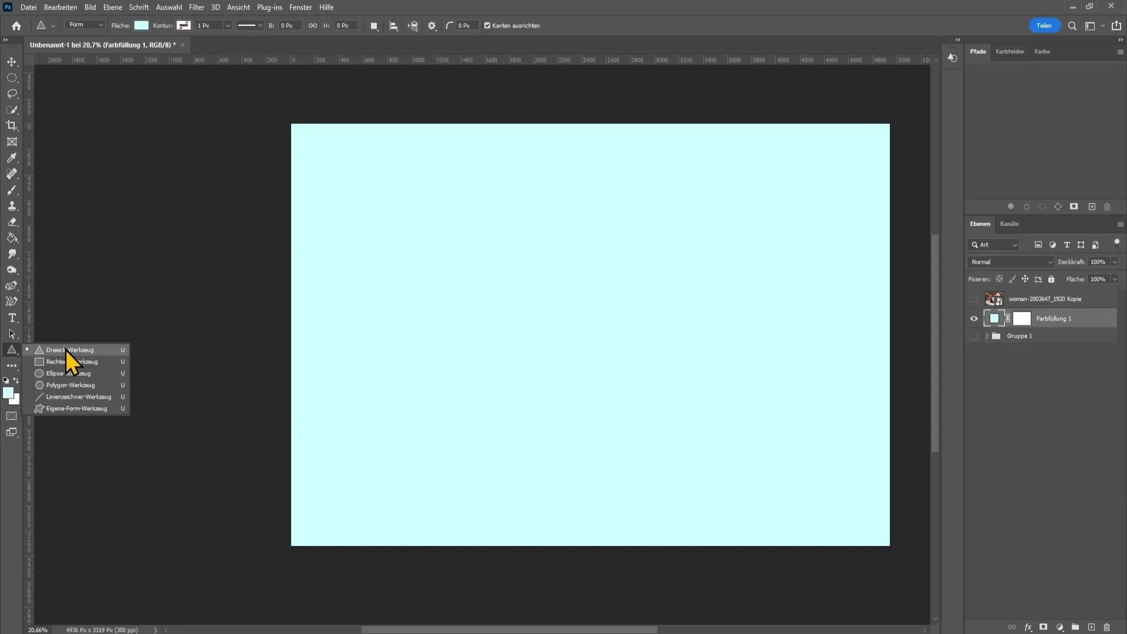Choose Rechteck-Werkzeug from flyout
This screenshot has height=634, width=1127.
[x=76, y=362]
